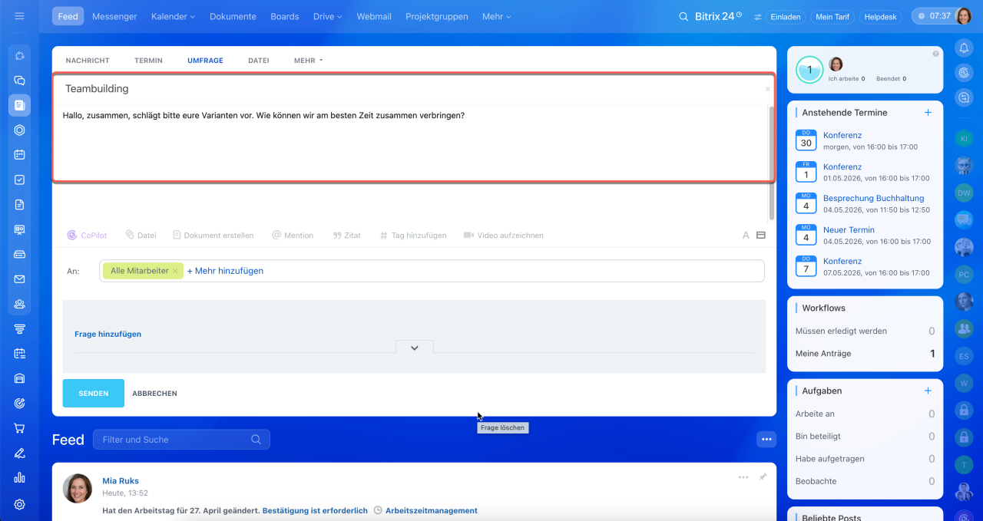This screenshot has height=521, width=983.
Task: Add a new task with Aufgaben plus
Action: [x=928, y=391]
